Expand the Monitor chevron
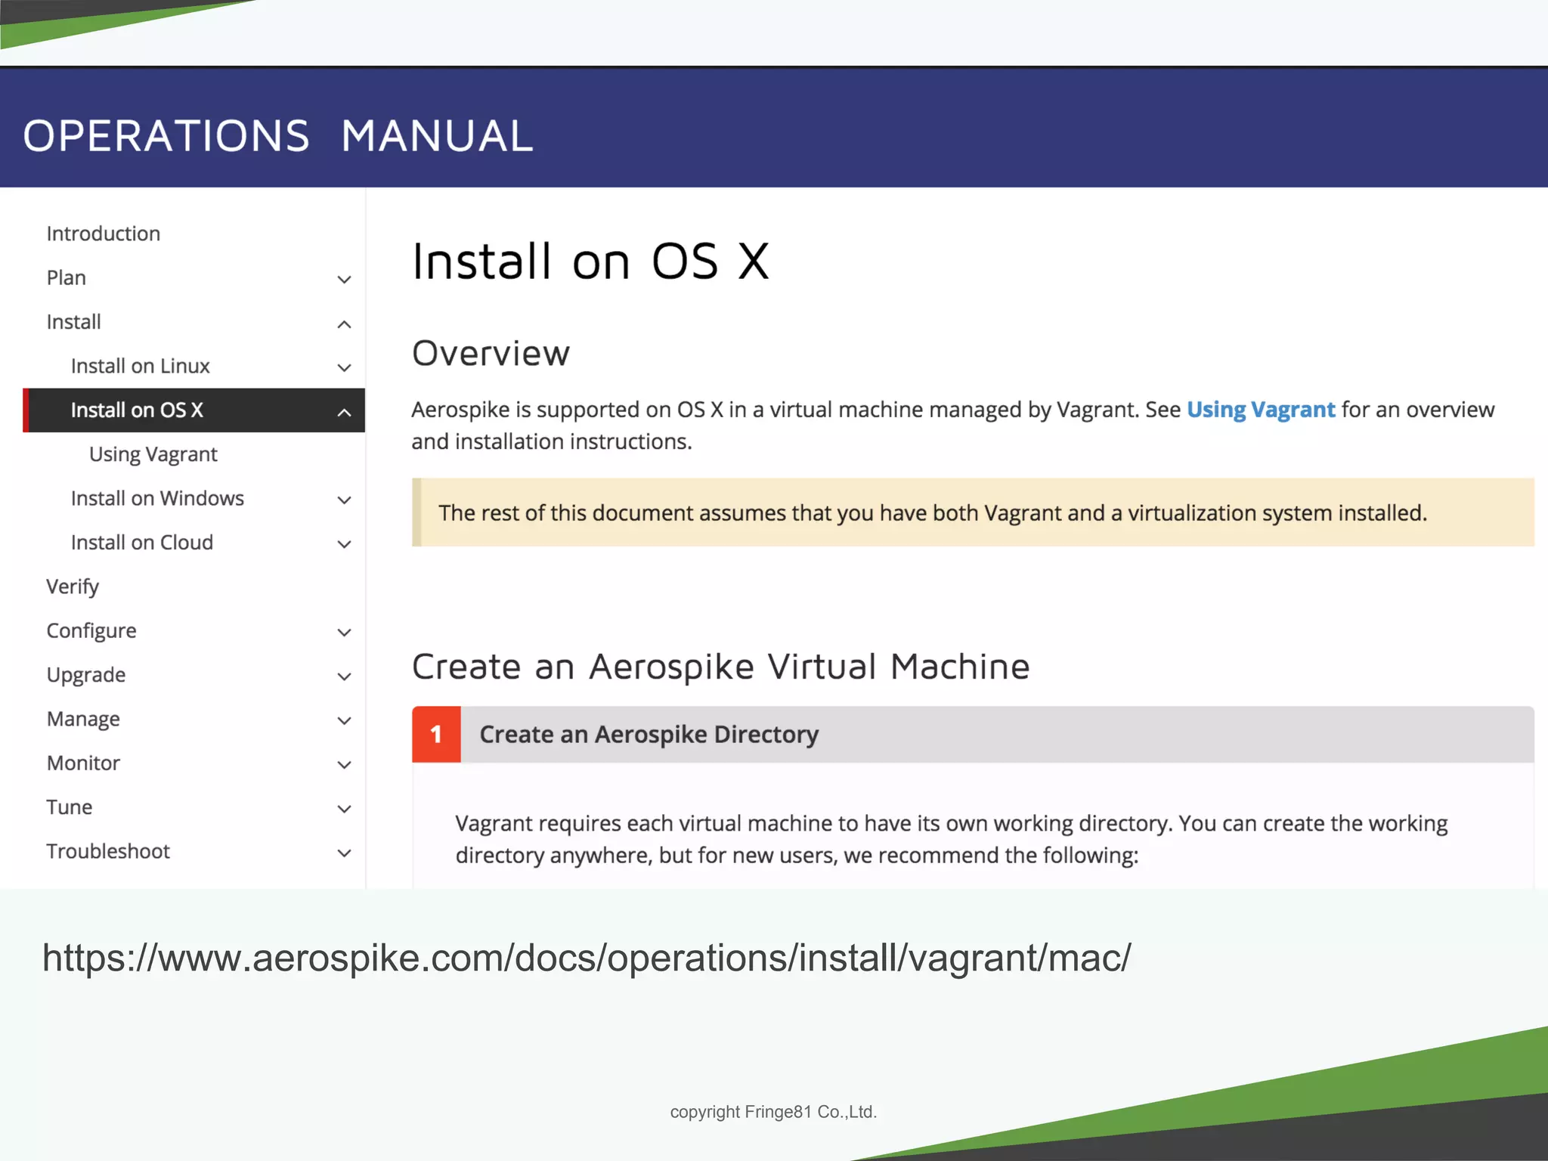The image size is (1548, 1161). [344, 765]
